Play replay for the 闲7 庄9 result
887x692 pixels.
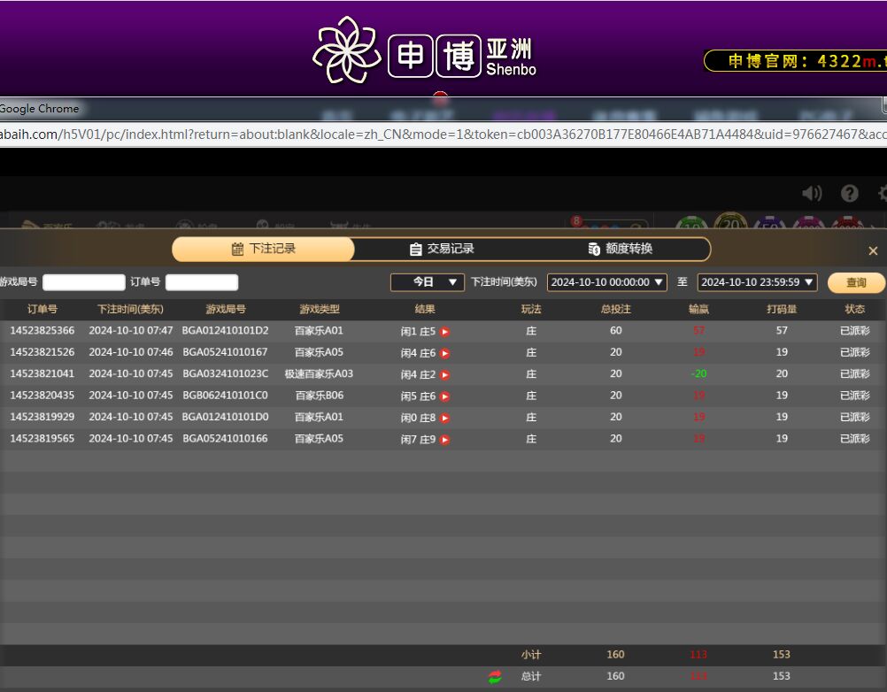[445, 440]
